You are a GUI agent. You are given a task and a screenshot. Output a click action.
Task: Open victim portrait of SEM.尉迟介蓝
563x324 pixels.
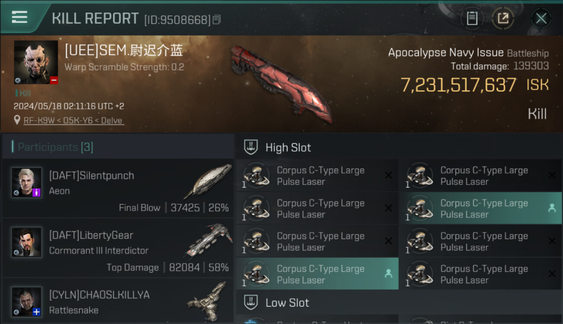tap(36, 62)
